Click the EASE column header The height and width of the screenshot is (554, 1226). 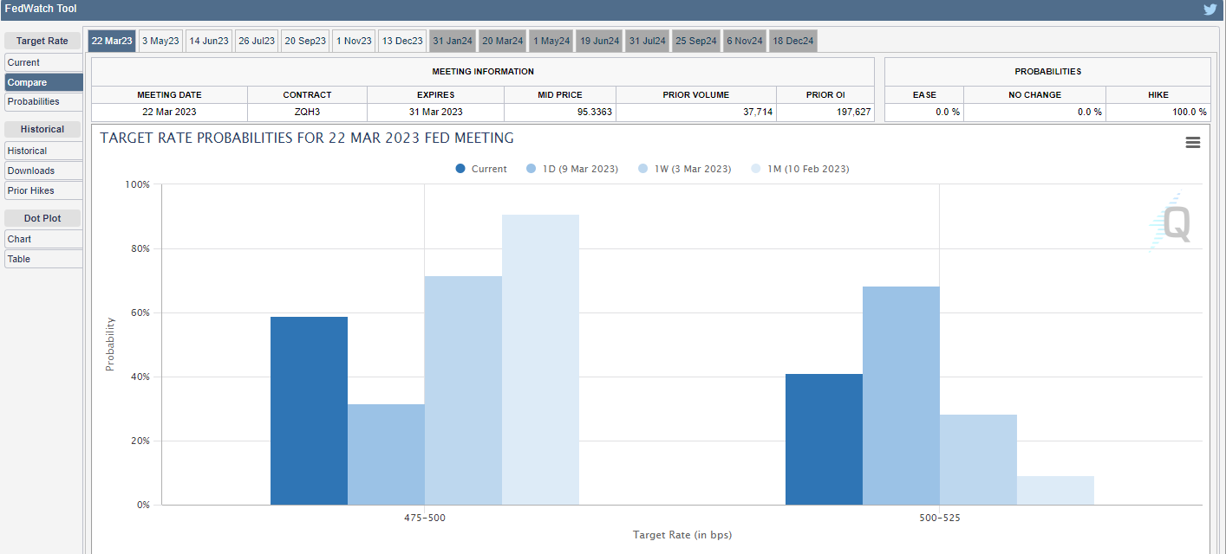pyautogui.click(x=924, y=95)
